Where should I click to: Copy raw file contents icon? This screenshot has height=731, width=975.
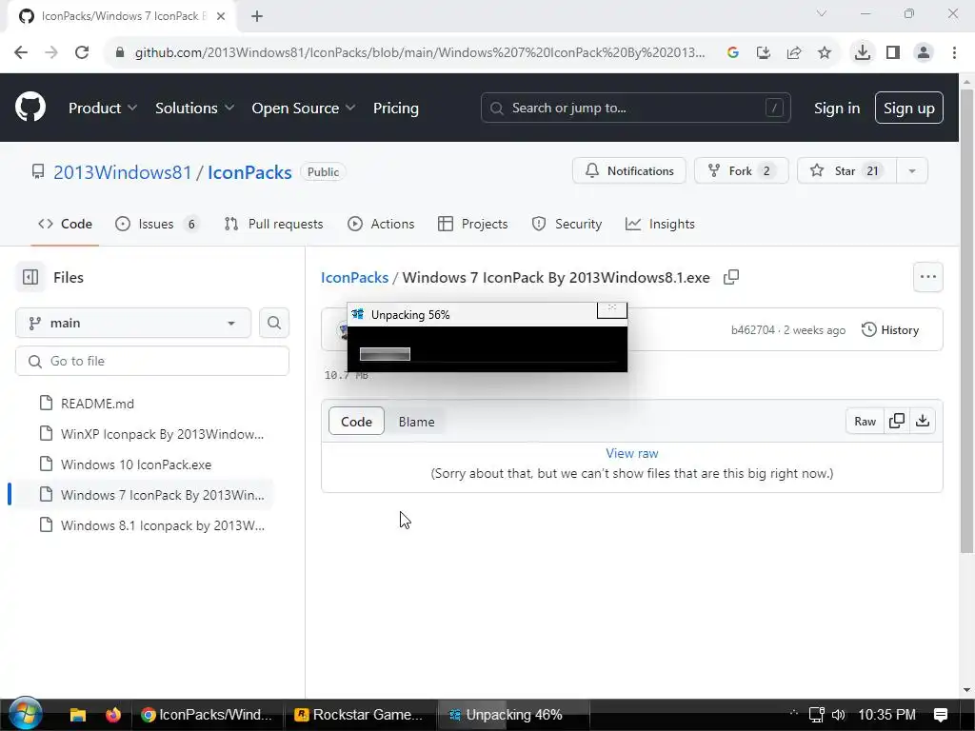tap(897, 422)
